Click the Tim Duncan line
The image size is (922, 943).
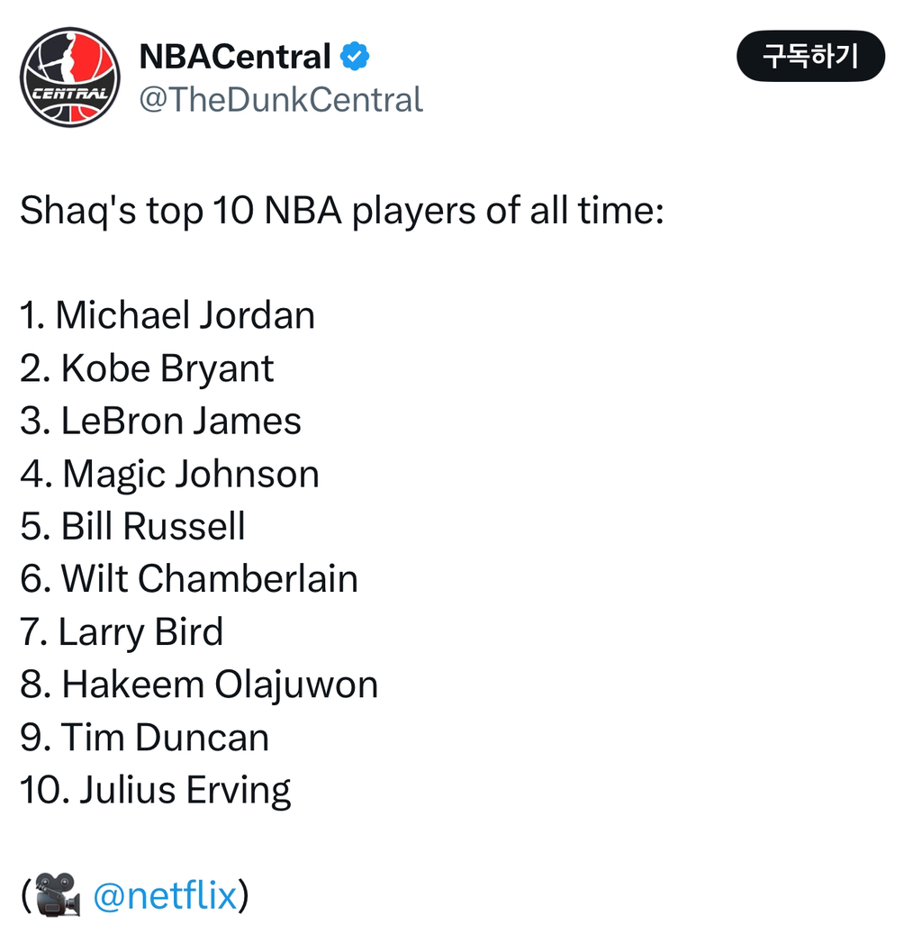click(x=145, y=738)
